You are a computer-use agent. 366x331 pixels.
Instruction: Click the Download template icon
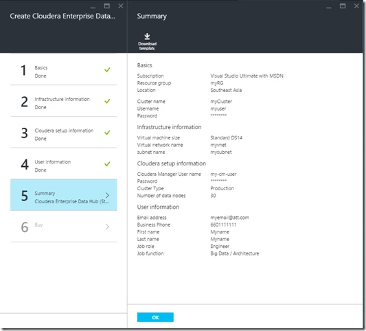pyautogui.click(x=147, y=36)
